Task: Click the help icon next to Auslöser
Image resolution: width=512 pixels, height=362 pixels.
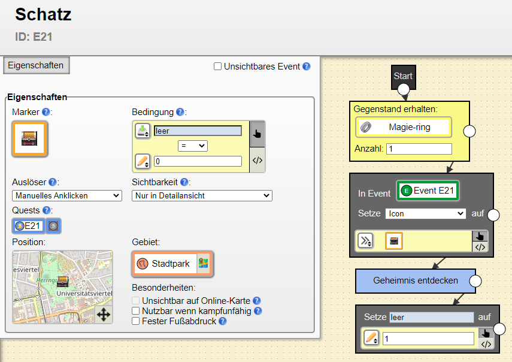Action: pos(52,182)
